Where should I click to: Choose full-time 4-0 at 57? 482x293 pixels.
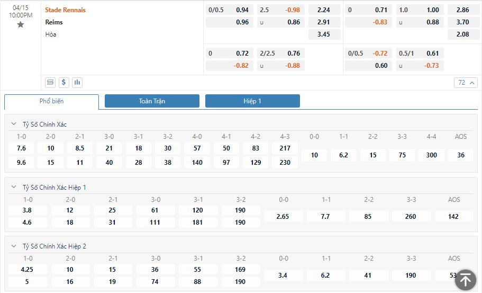click(197, 148)
